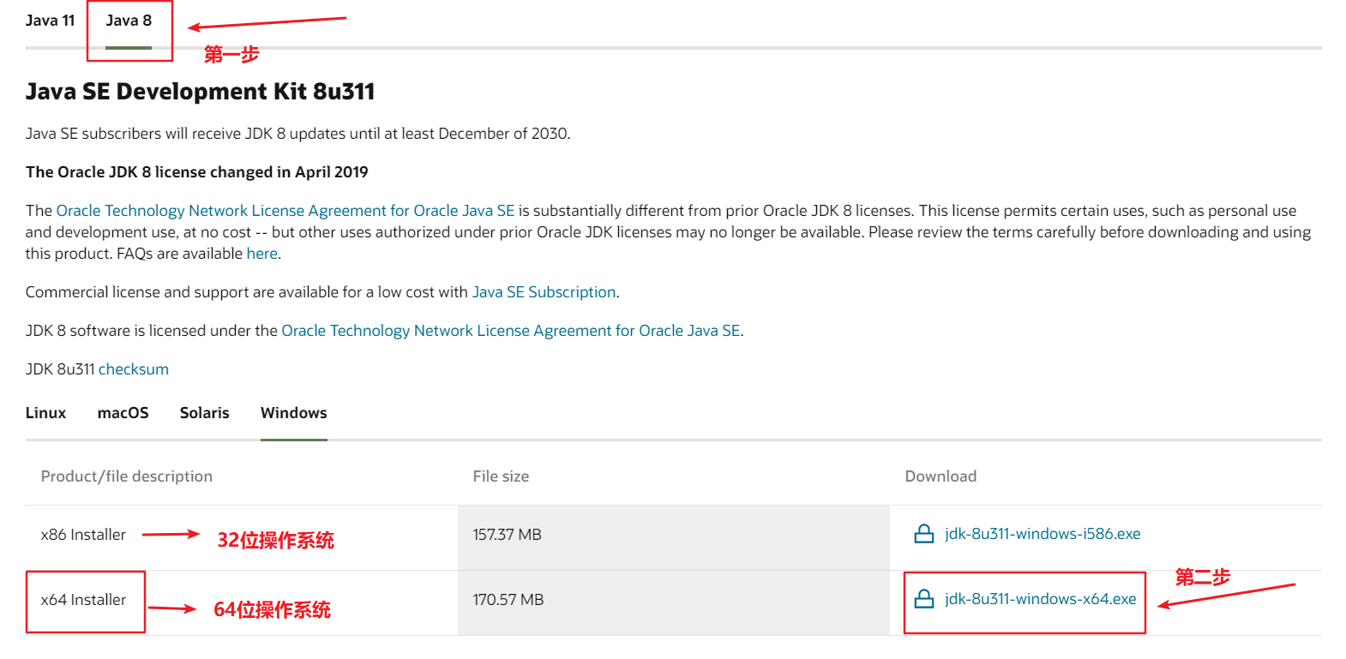The image size is (1346, 659).
Task: Click the 'Java SE subscribers will receive' sentence
Action: click(x=297, y=134)
